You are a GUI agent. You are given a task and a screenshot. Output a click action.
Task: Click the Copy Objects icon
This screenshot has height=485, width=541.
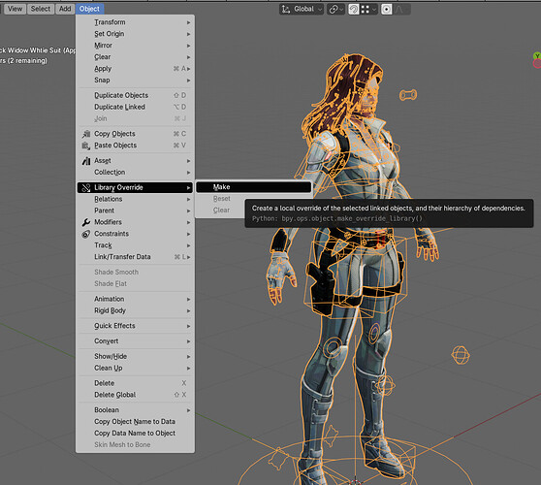coord(86,134)
